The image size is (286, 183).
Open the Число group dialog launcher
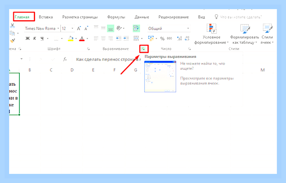pos(190,49)
